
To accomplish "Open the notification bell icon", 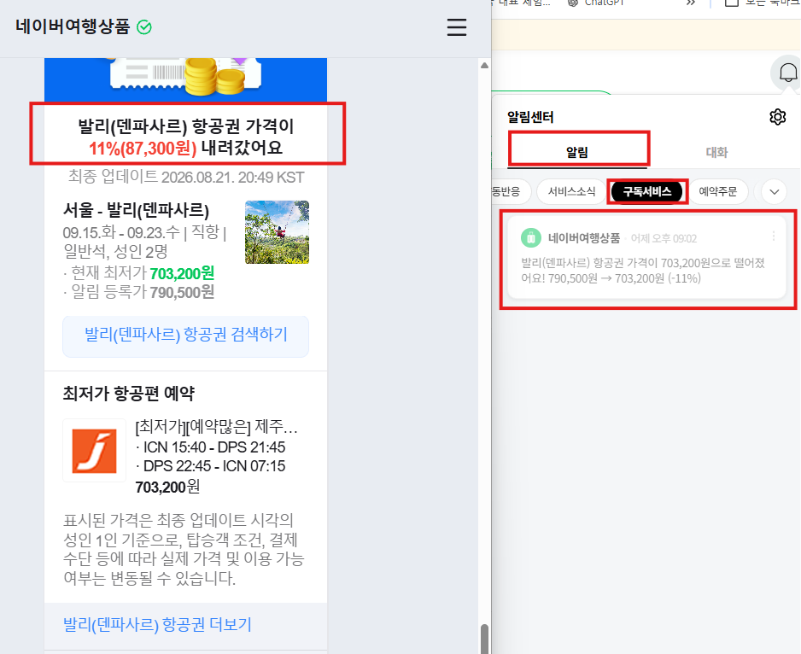I will 788,73.
